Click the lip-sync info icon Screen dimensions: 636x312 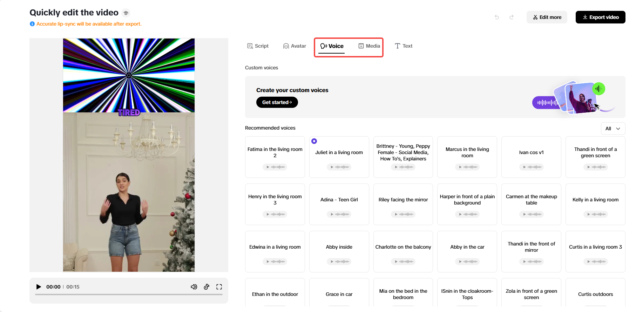click(x=32, y=24)
